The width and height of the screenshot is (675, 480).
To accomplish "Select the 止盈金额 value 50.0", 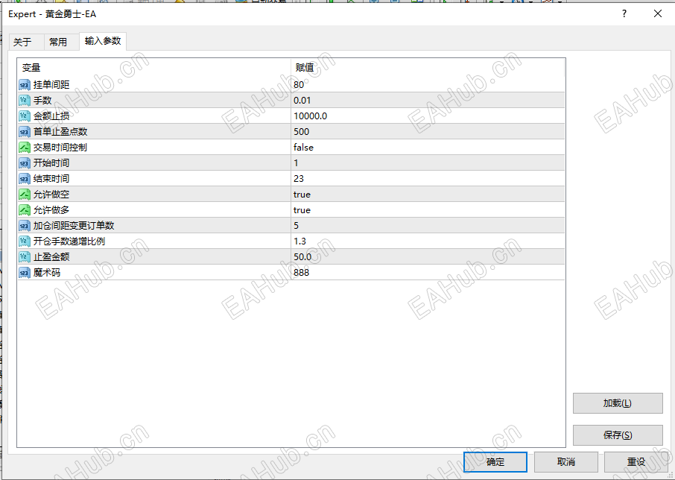I will [x=302, y=257].
